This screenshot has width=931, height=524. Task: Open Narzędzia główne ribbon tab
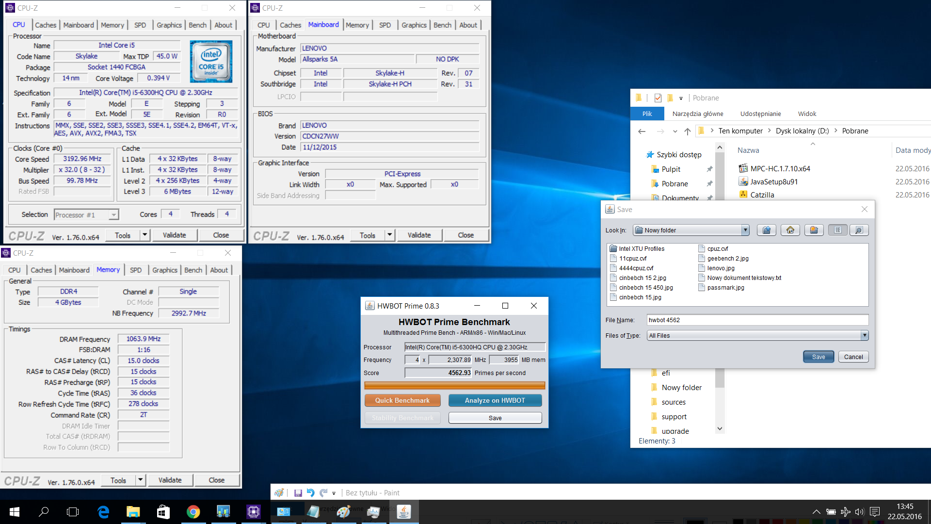tap(697, 114)
